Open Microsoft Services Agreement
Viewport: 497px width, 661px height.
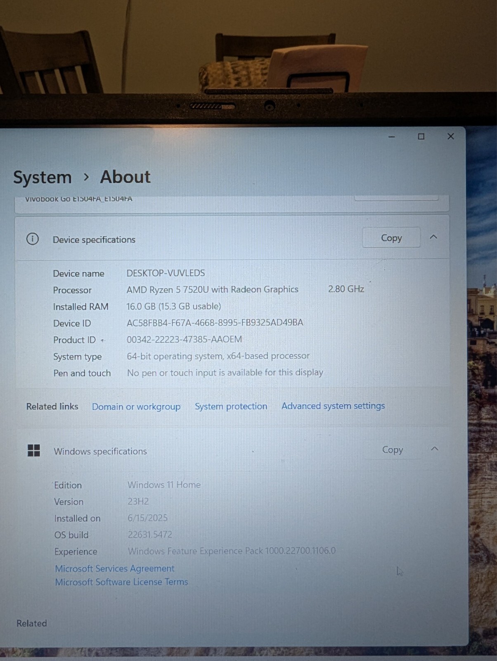(115, 568)
